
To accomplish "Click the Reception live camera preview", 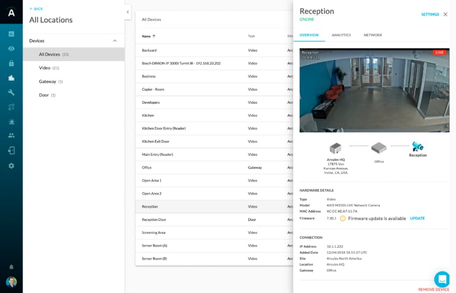I will 374,90.
